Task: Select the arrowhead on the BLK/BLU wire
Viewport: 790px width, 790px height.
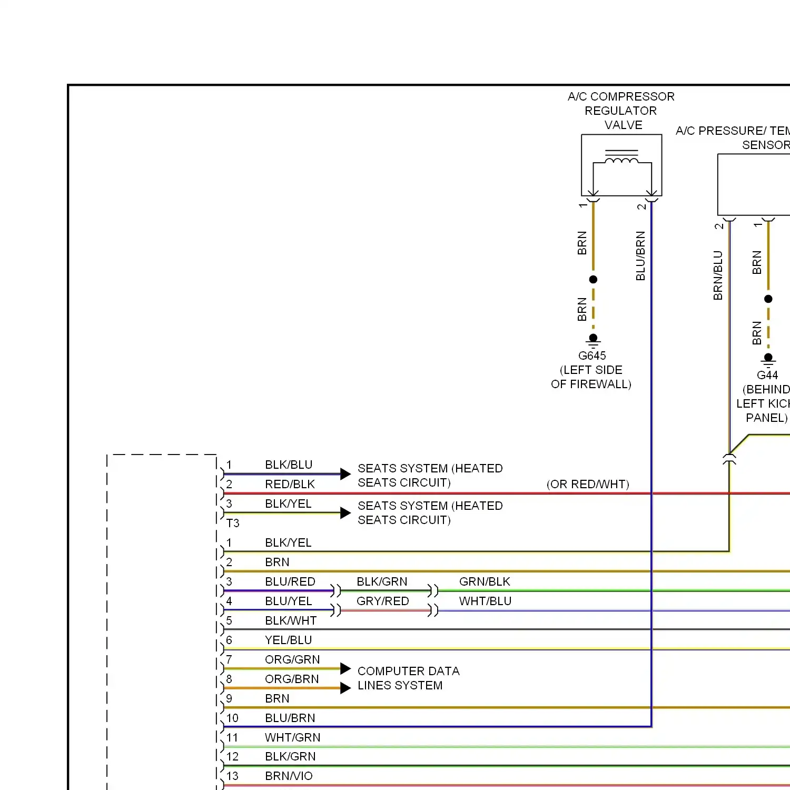Action: point(345,473)
